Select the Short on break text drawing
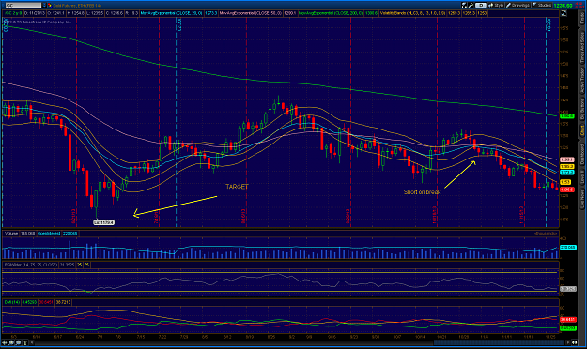587x349 pixels. (x=423, y=192)
